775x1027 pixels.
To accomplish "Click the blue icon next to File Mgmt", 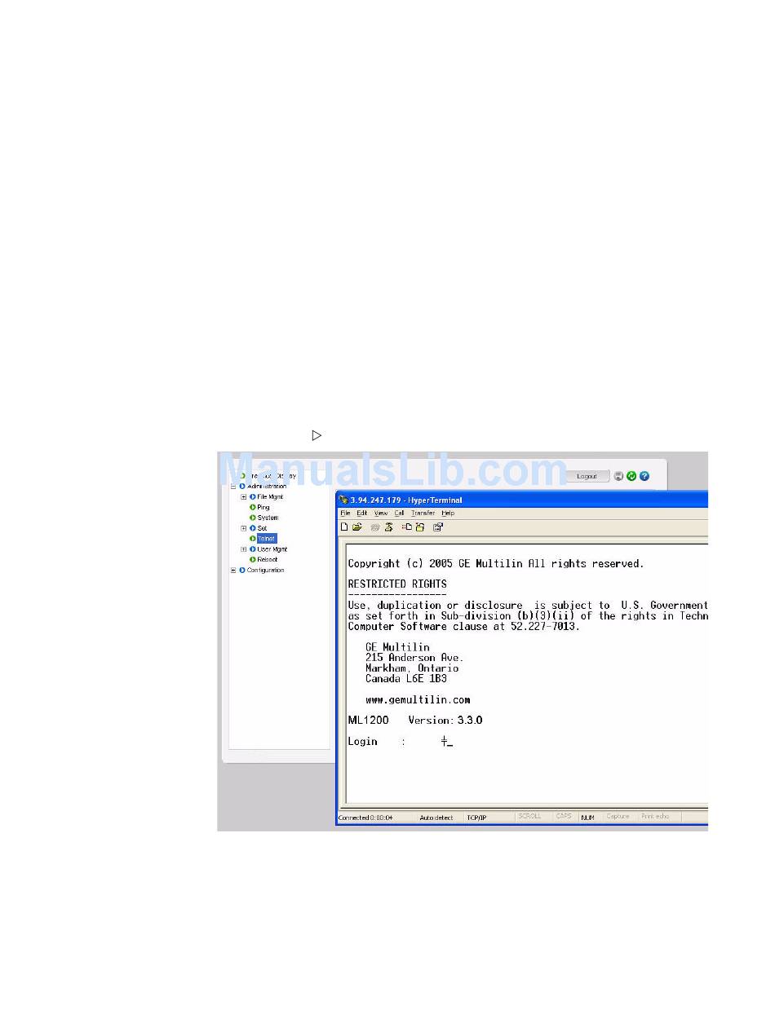I will 253,496.
